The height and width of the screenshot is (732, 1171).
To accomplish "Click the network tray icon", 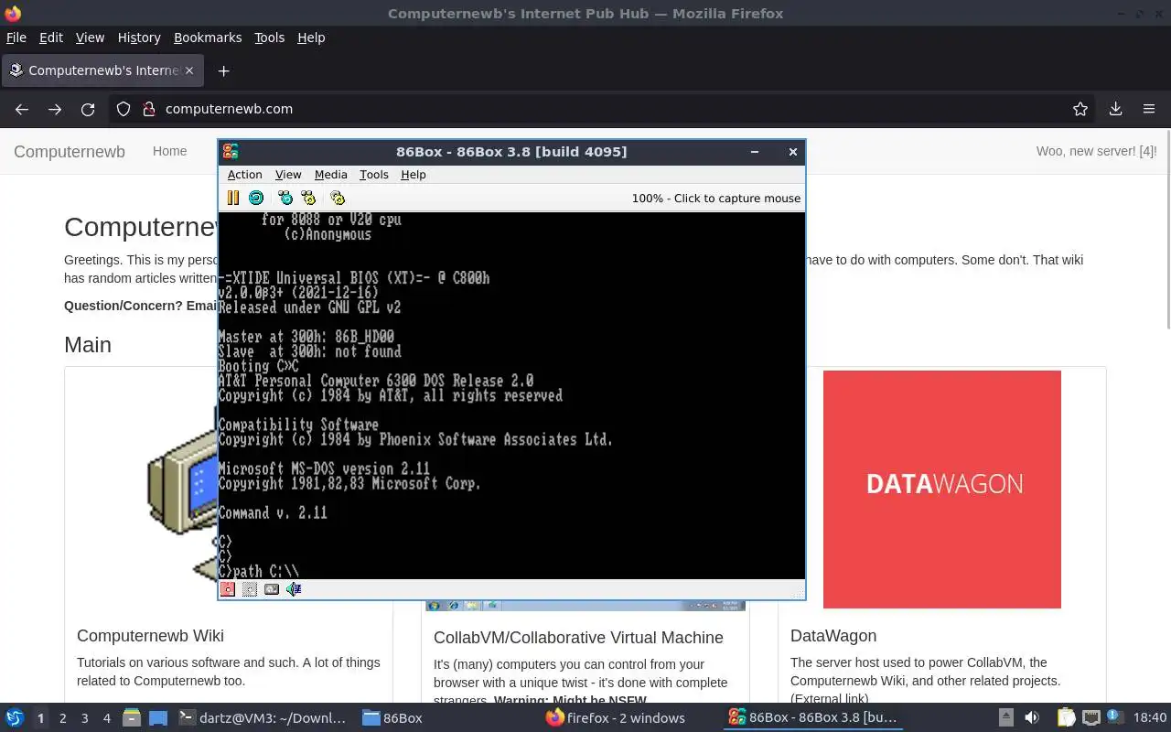I will tap(1090, 718).
